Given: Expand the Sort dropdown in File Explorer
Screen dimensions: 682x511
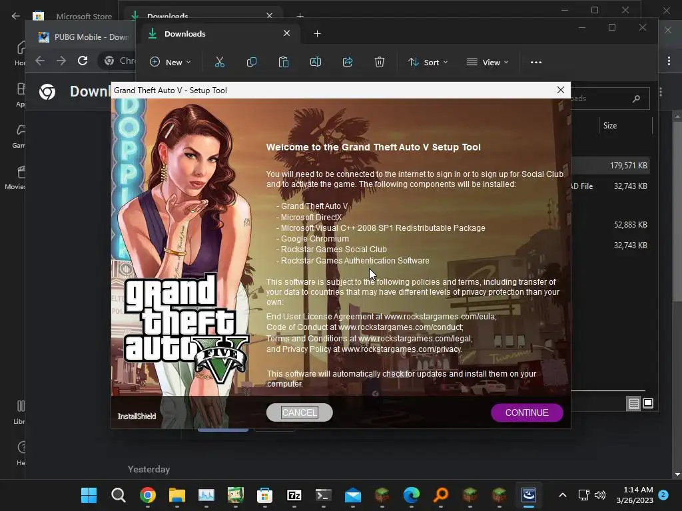Looking at the screenshot, I should click(x=428, y=62).
